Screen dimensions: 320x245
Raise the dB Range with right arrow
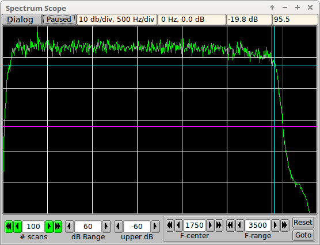pos(106,226)
